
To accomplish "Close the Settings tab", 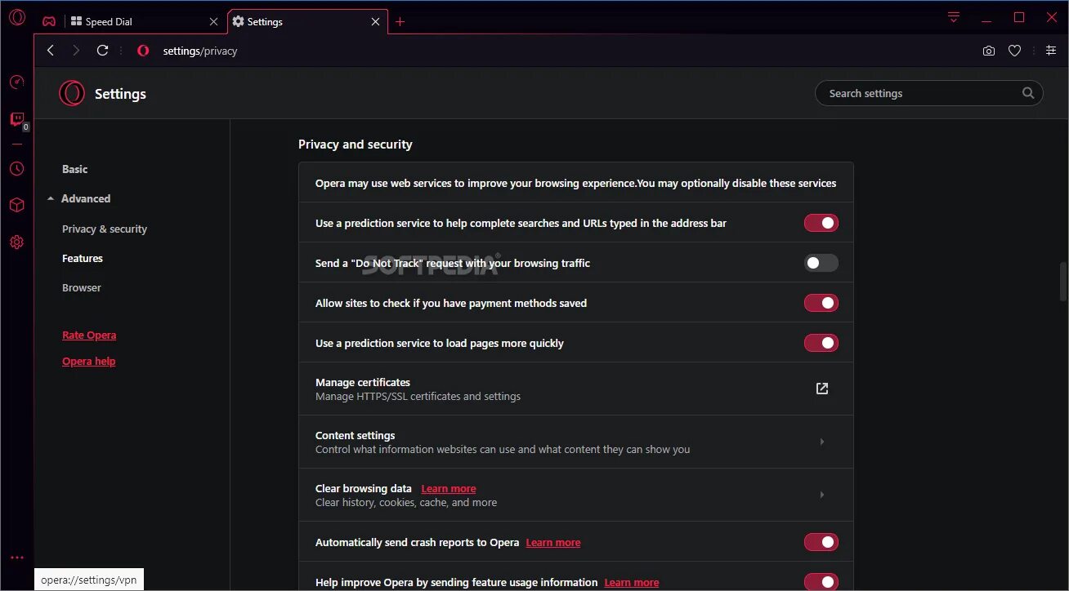I will [x=376, y=22].
